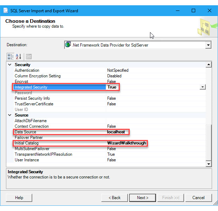Open the Destination provider dropdown
This screenshot has height=211, width=218.
(208, 45)
